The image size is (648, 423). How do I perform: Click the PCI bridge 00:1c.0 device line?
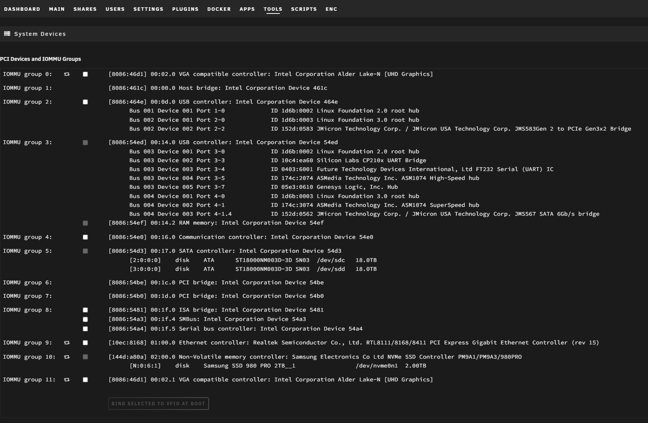click(216, 283)
